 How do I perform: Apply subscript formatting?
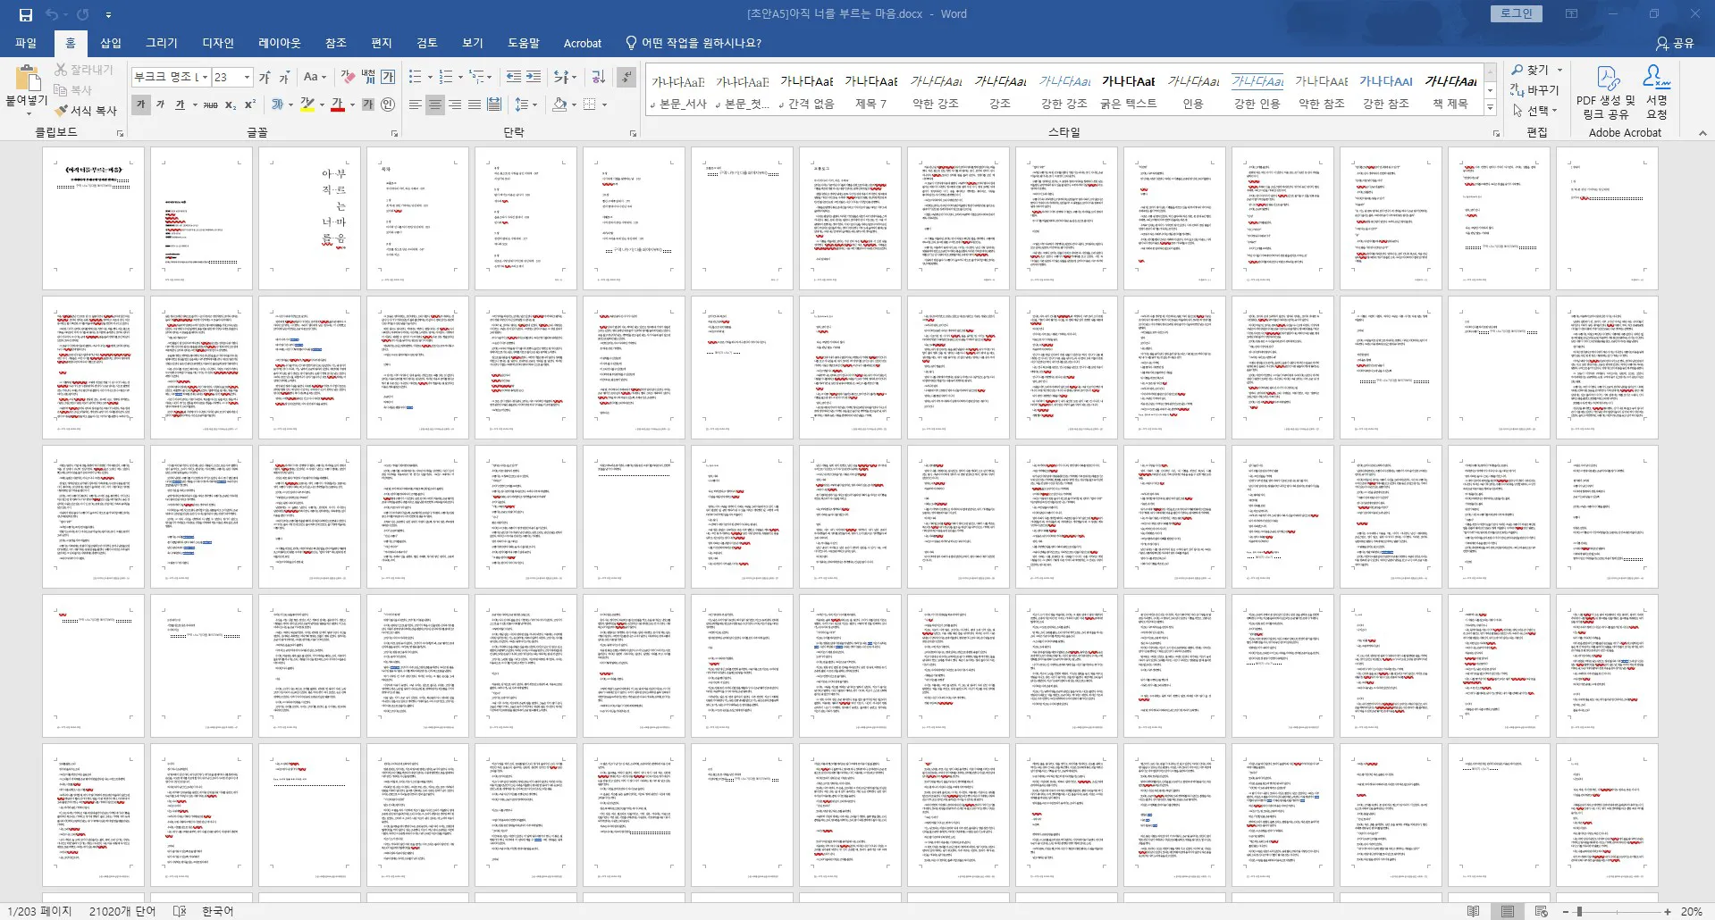[x=231, y=105]
